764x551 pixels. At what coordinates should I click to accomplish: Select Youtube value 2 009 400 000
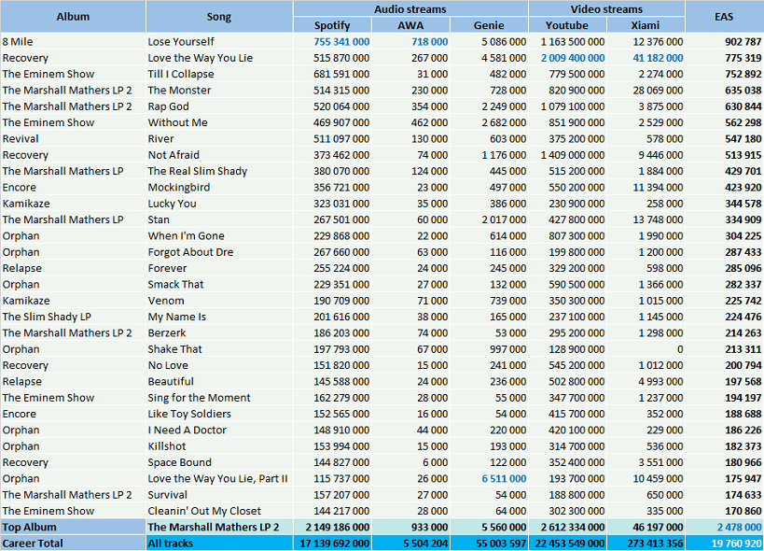(x=567, y=58)
